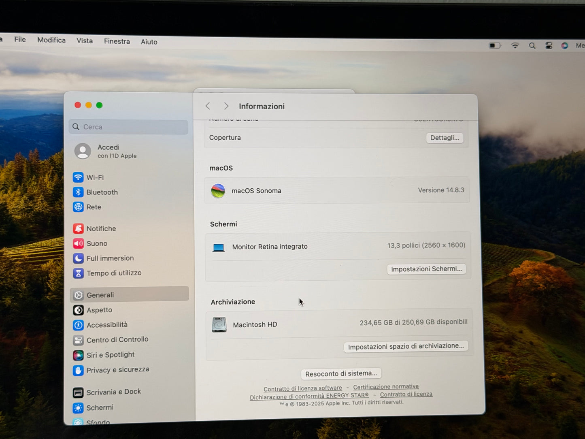585x439 pixels.
Task: Open the Modifica menu
Action: pos(51,40)
